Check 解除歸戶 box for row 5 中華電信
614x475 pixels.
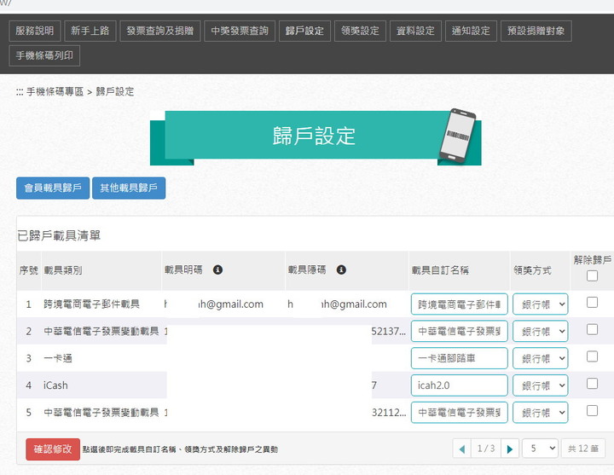592,410
